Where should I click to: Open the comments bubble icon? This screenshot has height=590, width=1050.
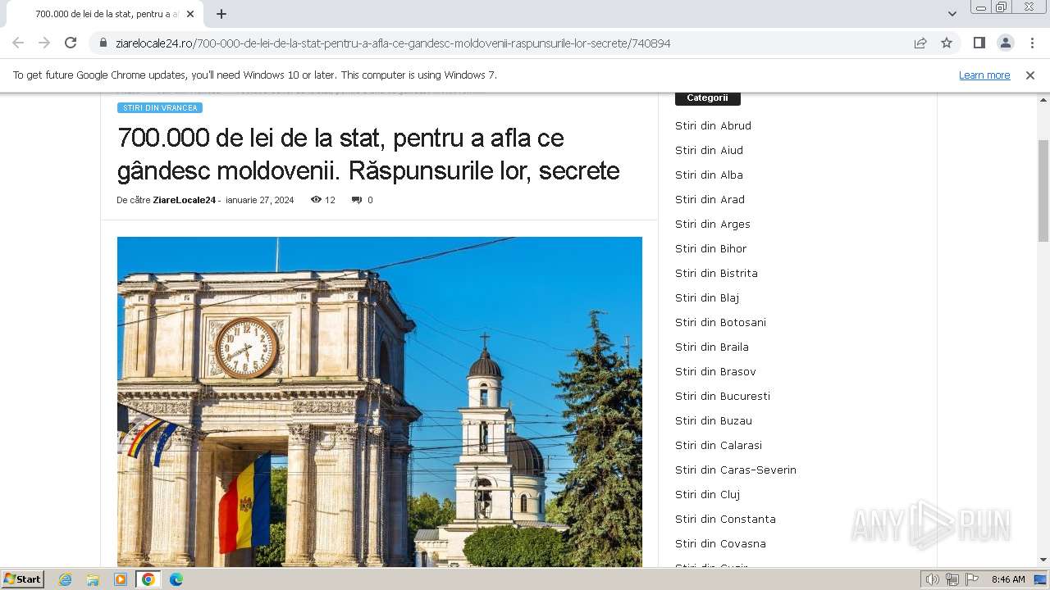pos(356,200)
